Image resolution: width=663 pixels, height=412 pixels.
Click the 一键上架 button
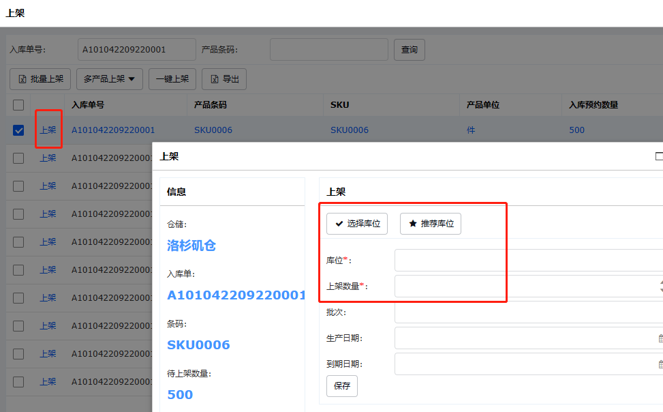(x=172, y=79)
